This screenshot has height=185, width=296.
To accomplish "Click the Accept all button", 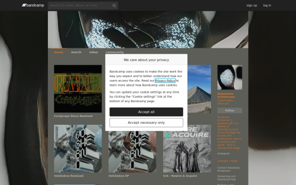I will (x=147, y=112).
